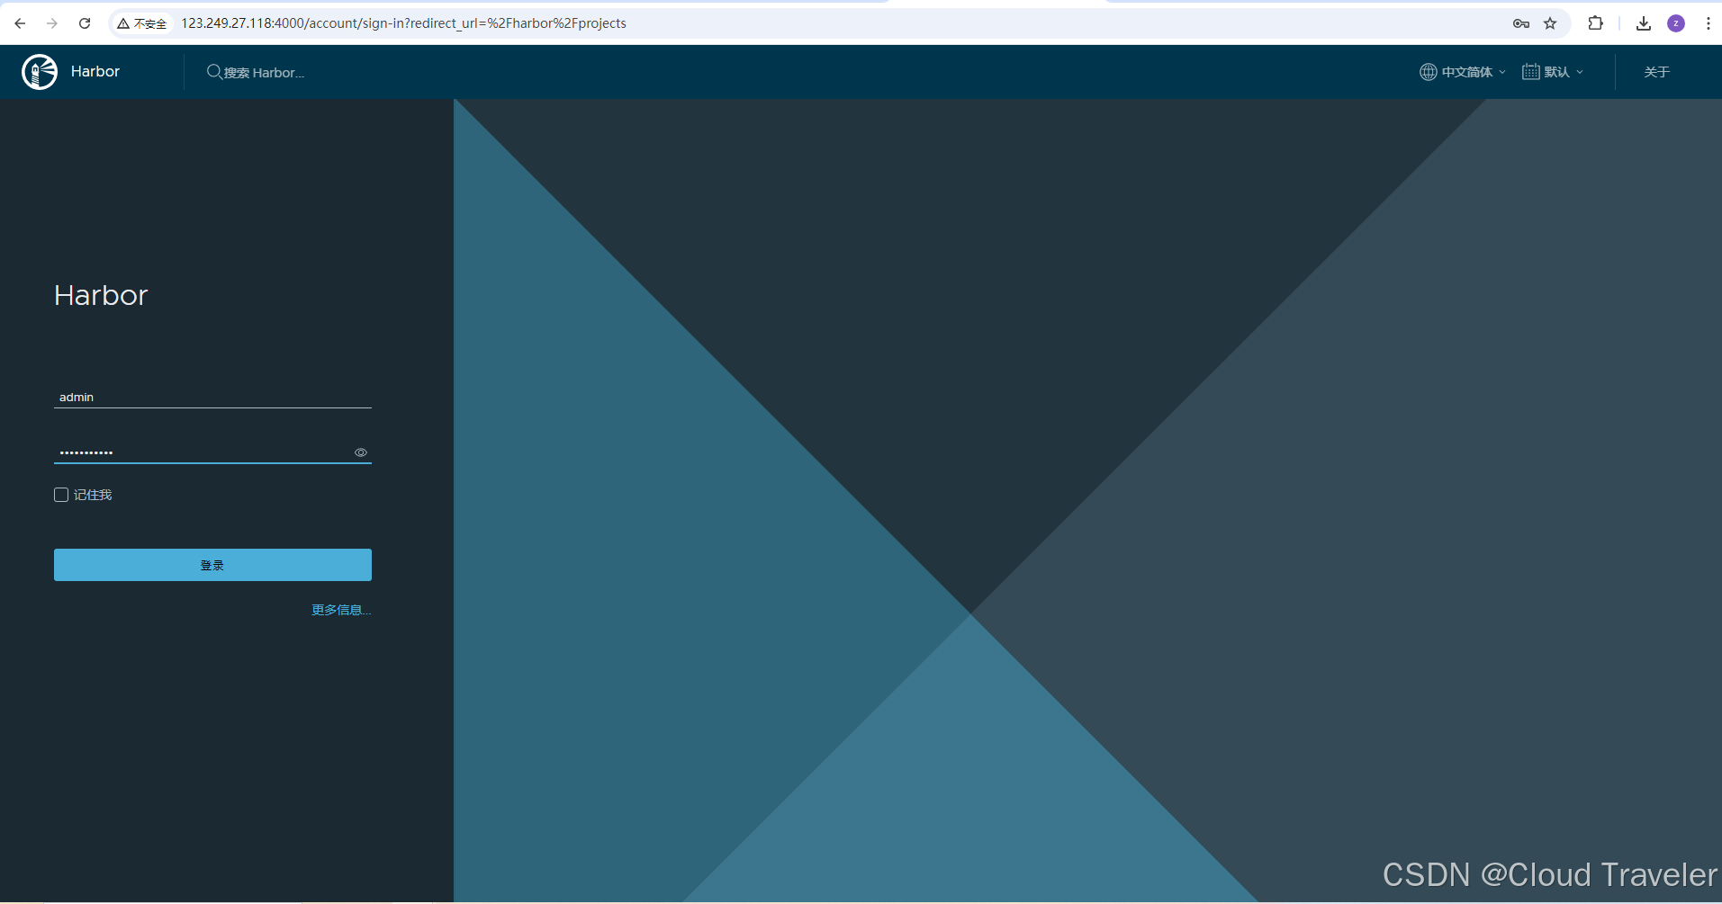Open Chrome three-dot menu
This screenshot has height=904, width=1722.
[1708, 23]
